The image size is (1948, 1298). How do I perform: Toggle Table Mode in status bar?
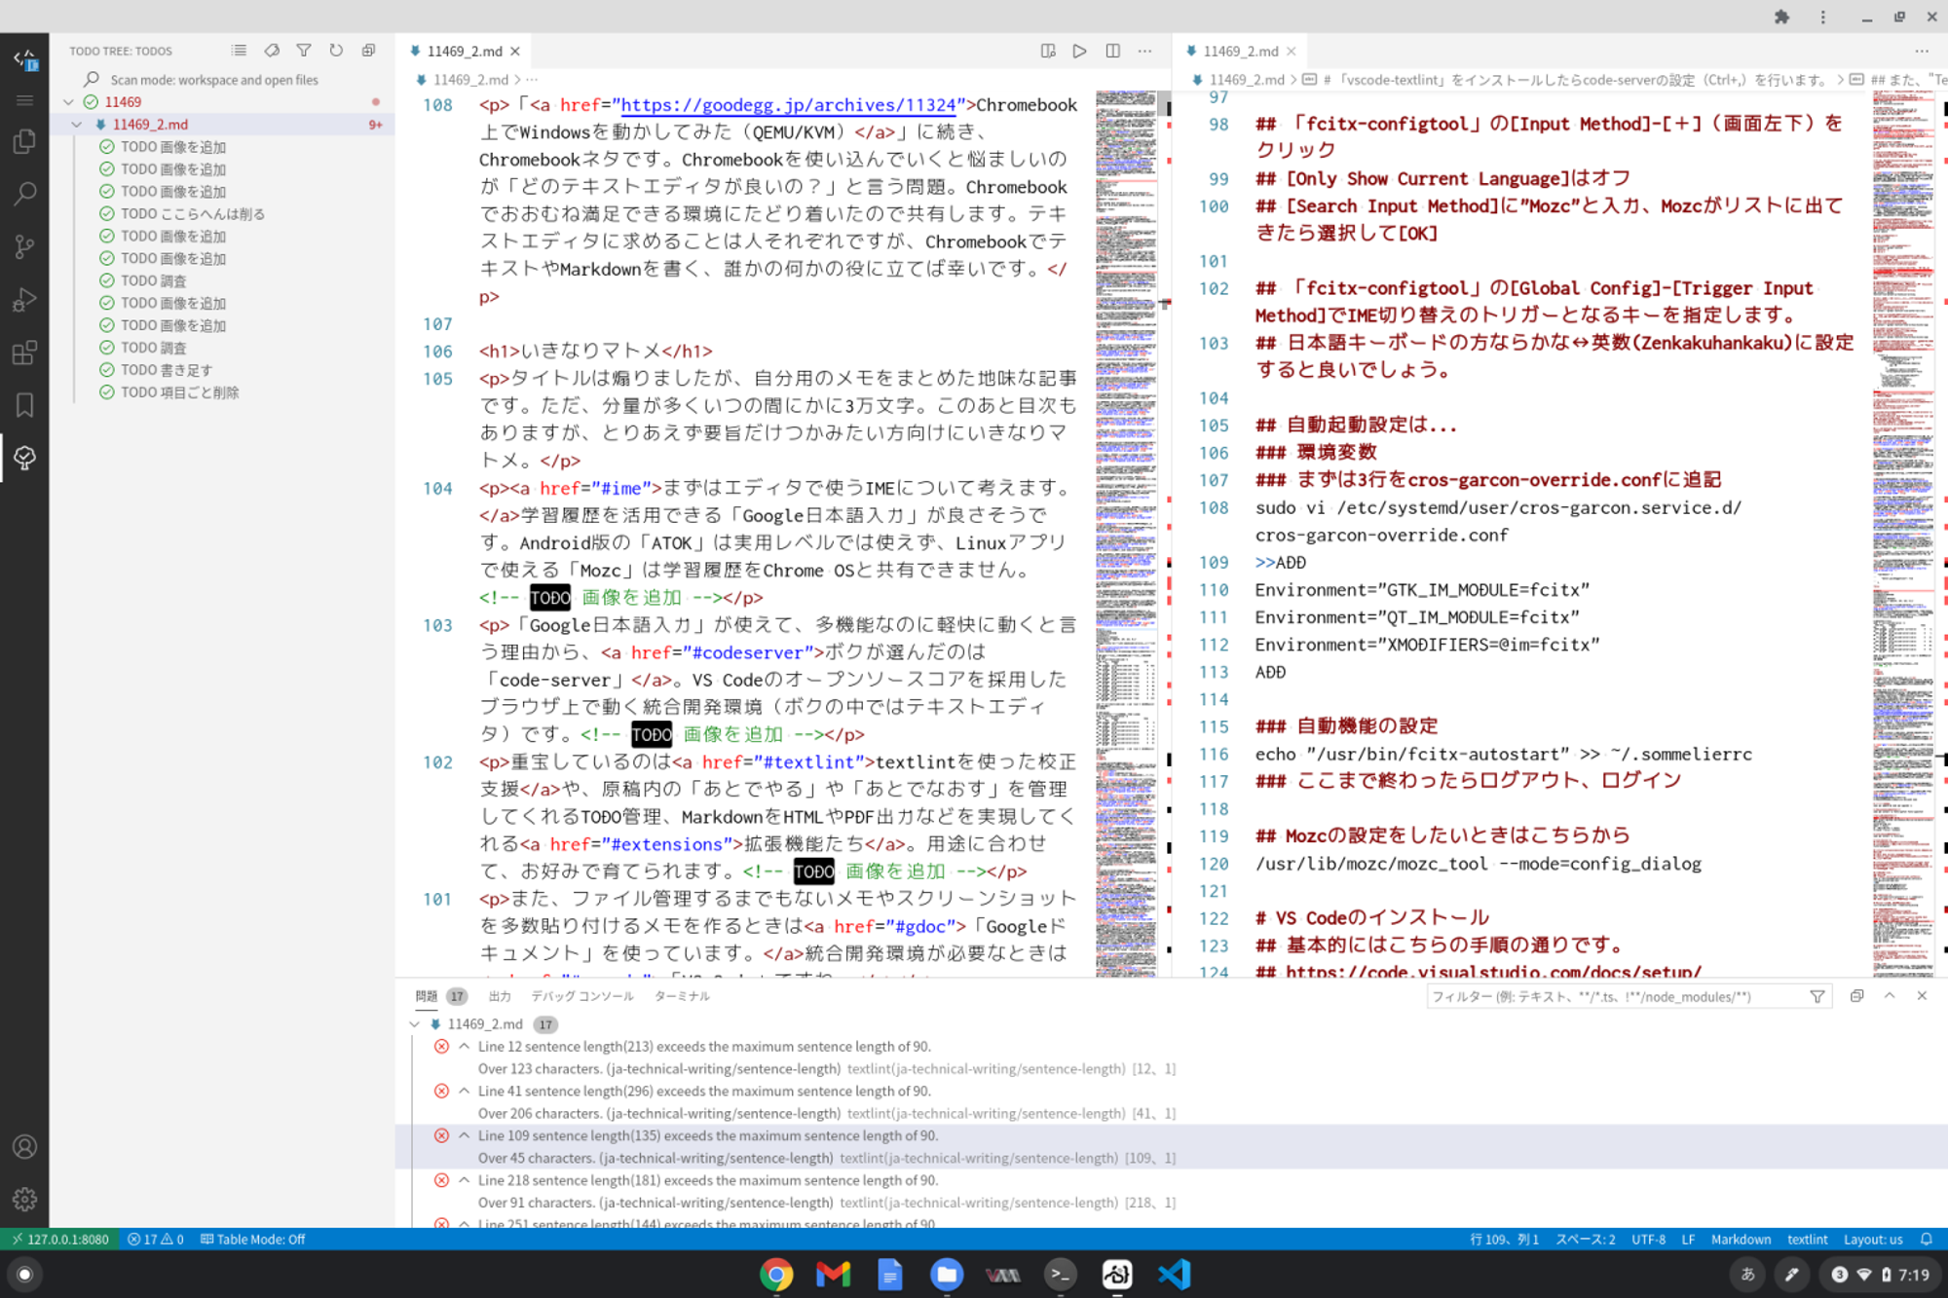pos(253,1240)
